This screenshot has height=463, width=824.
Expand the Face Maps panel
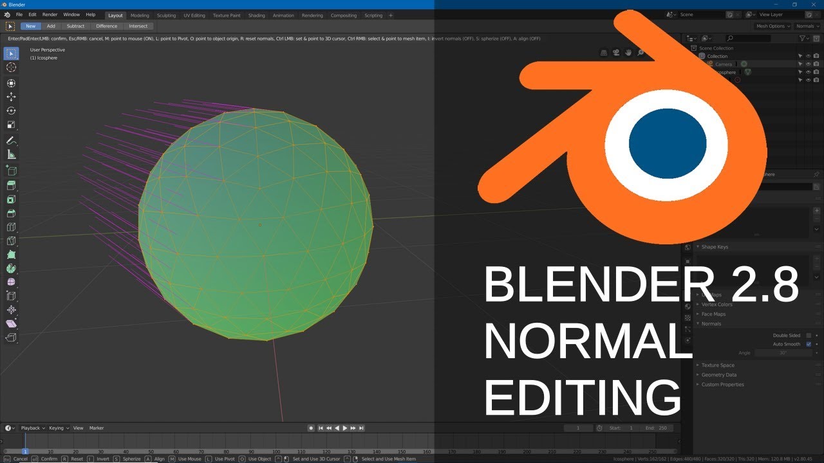click(x=713, y=314)
